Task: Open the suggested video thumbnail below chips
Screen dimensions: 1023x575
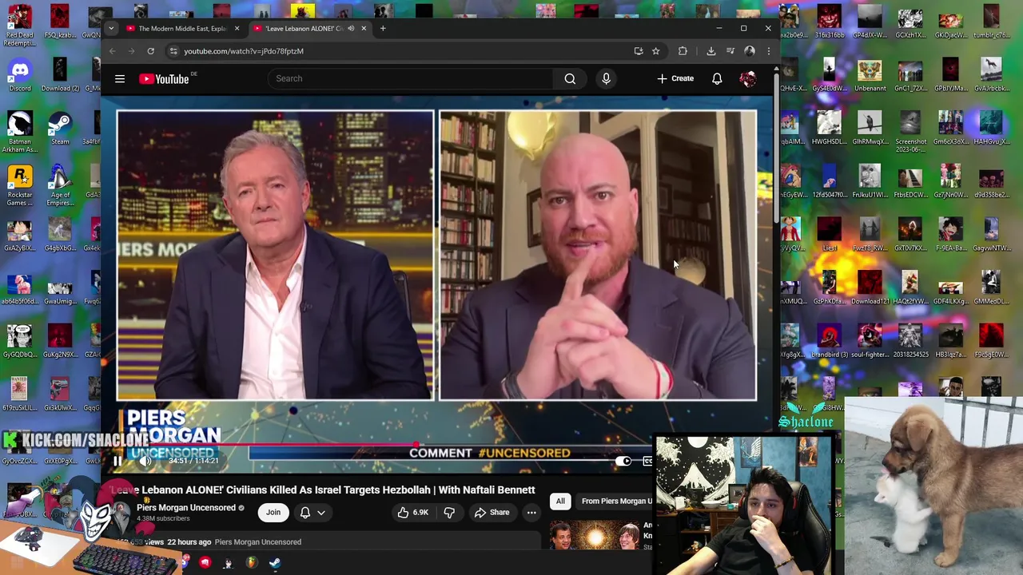Action: [x=595, y=535]
